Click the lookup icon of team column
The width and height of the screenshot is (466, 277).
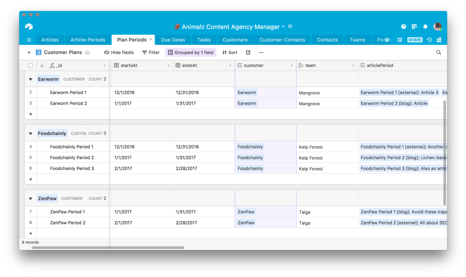pos(301,65)
